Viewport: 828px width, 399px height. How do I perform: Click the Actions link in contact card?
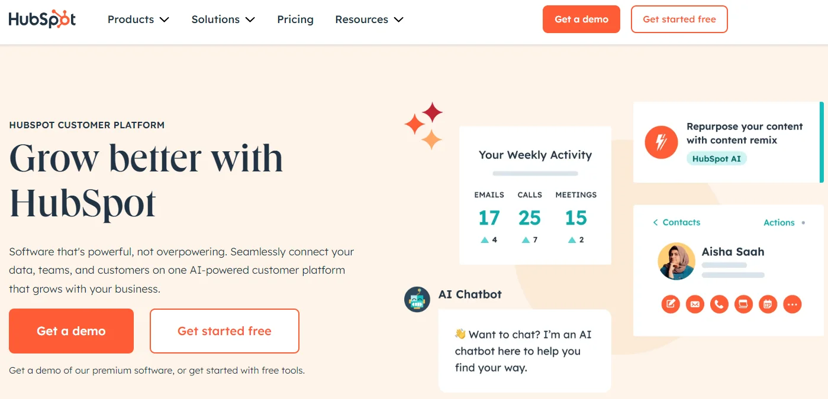[x=779, y=223]
